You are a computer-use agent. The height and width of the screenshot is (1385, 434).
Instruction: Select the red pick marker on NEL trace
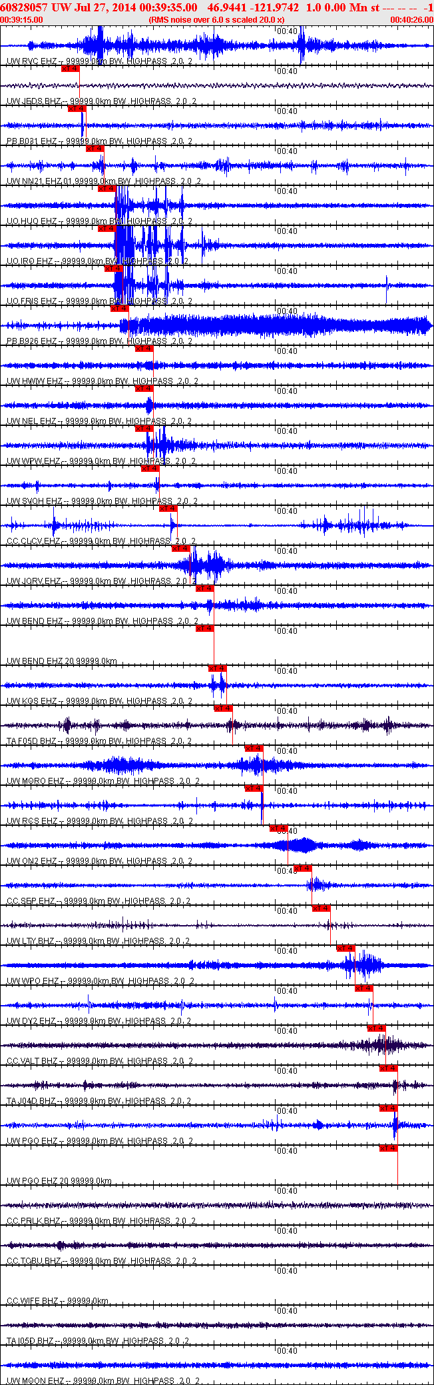[144, 389]
